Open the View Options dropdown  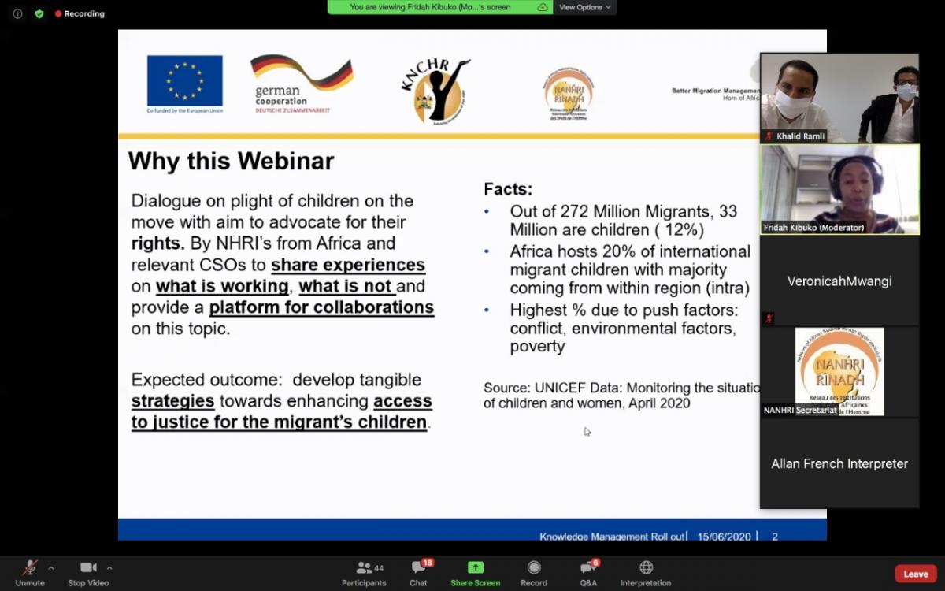click(x=584, y=7)
